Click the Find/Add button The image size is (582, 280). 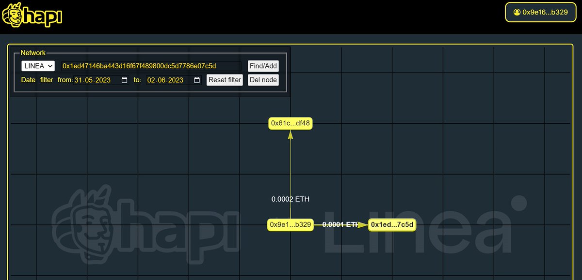click(263, 66)
